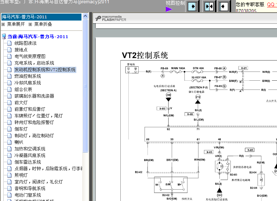This screenshot has width=277, height=201.
Task: Click the menu icon beside 菜单折叠
Action: 30,24
